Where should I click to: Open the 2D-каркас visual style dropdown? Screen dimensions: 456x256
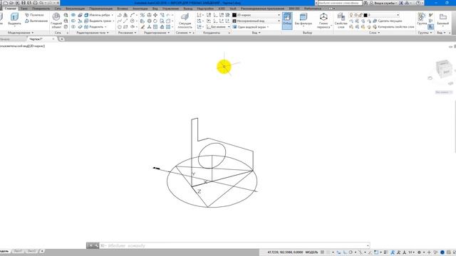256,15
